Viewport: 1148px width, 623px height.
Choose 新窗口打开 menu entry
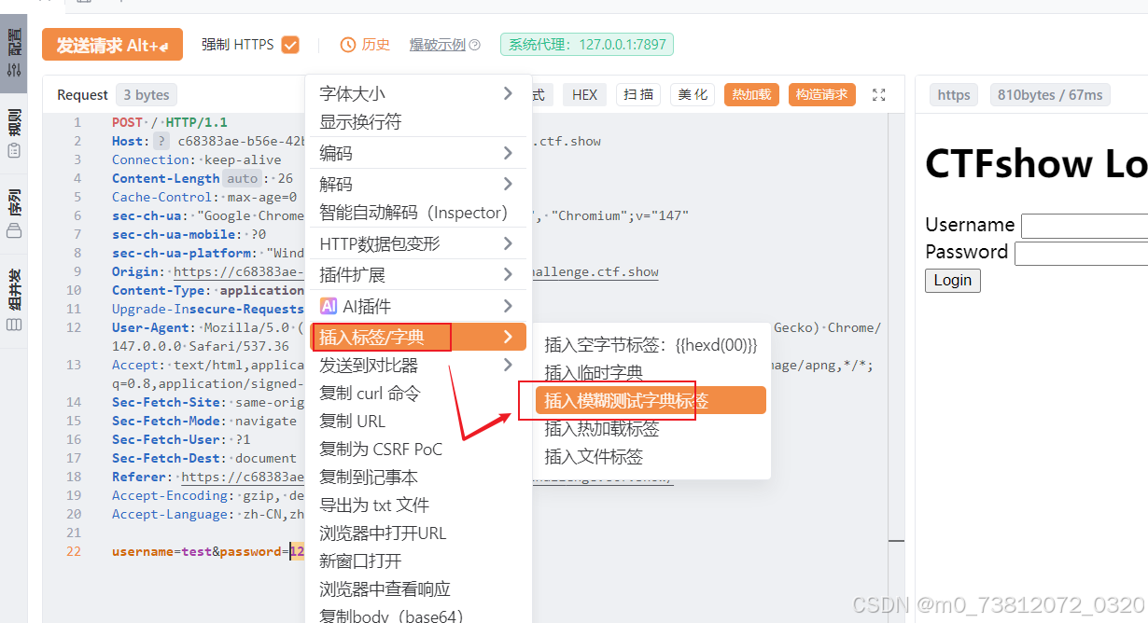[418, 561]
